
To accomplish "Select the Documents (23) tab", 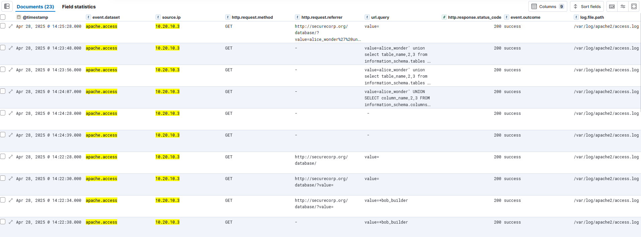I will point(35,7).
